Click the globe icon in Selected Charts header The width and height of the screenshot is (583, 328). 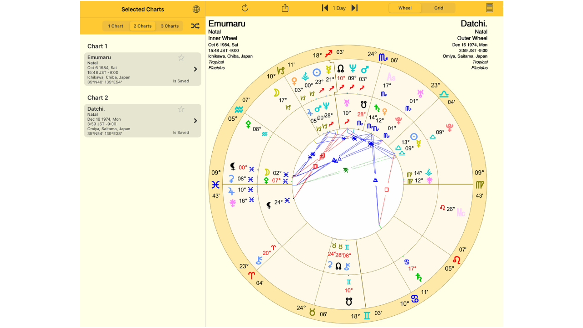(x=196, y=9)
